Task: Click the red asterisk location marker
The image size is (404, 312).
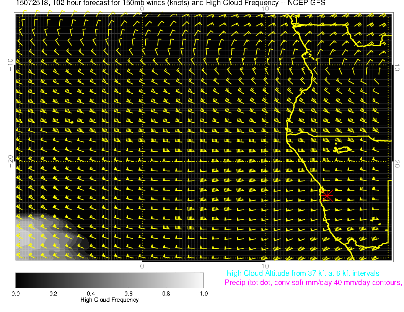Action: point(326,195)
